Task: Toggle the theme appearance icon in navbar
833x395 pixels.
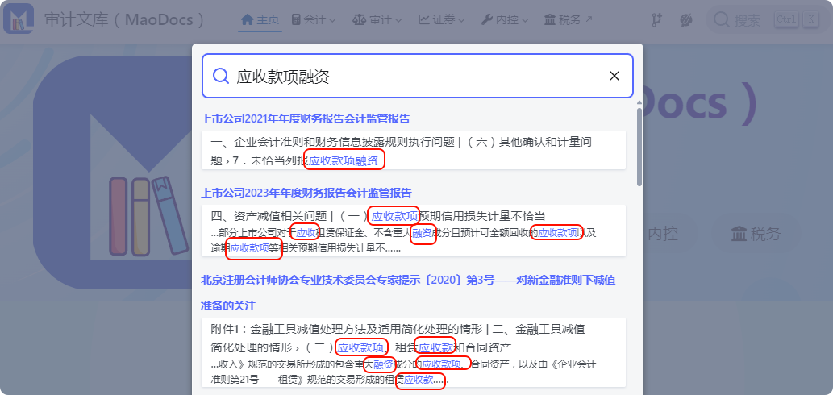Action: [686, 20]
